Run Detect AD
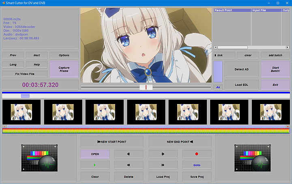Screen dimensions: 292x184 (x=242, y=69)
